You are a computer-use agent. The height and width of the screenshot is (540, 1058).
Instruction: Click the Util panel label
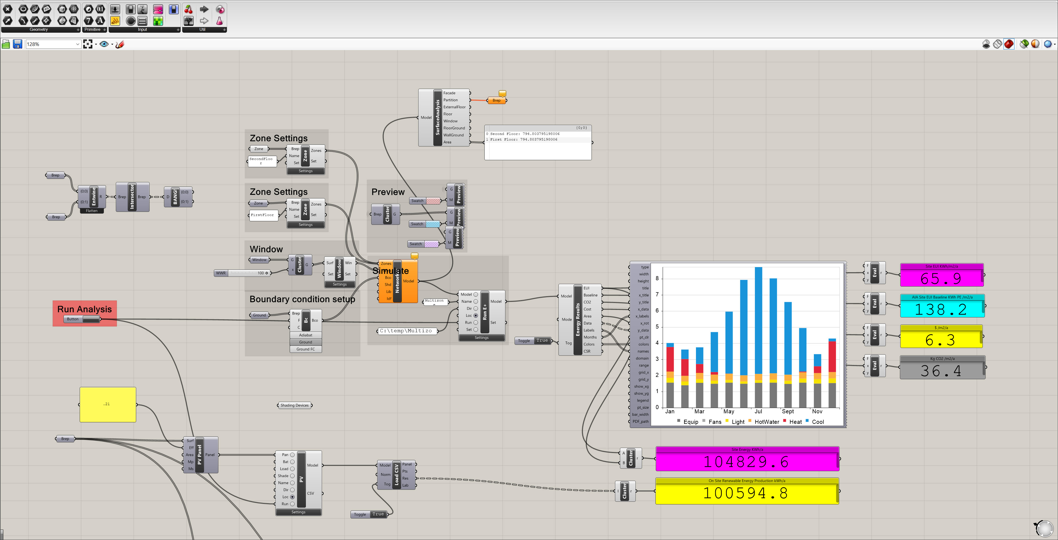coord(203,29)
